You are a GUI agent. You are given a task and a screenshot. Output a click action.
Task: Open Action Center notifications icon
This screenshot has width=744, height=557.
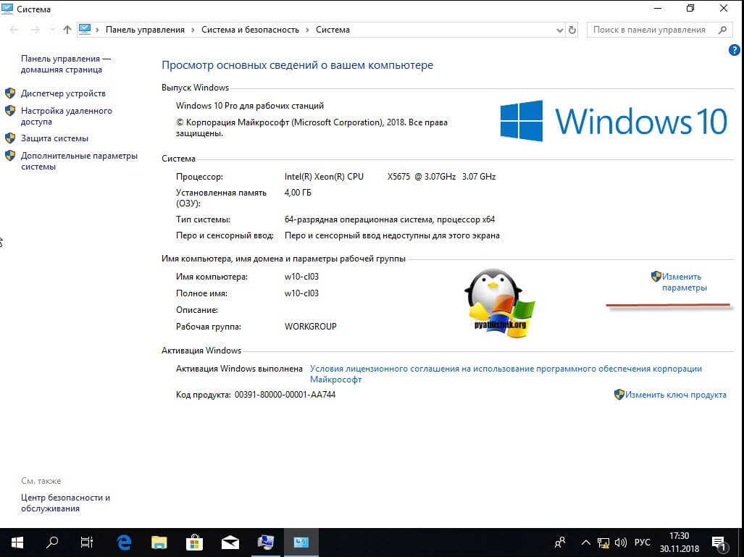719,543
